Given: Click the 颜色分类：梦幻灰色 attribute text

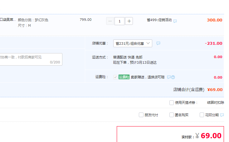Looking at the screenshot, I should pos(33,20).
